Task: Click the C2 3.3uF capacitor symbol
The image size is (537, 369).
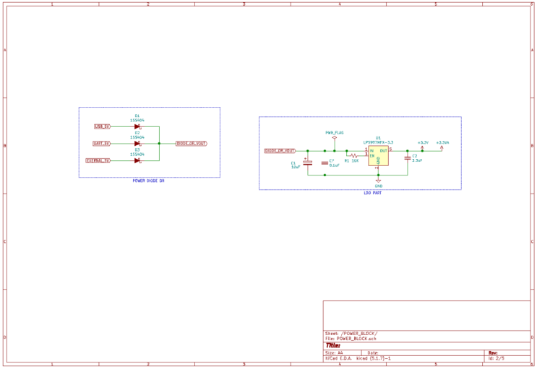Action: (407, 158)
